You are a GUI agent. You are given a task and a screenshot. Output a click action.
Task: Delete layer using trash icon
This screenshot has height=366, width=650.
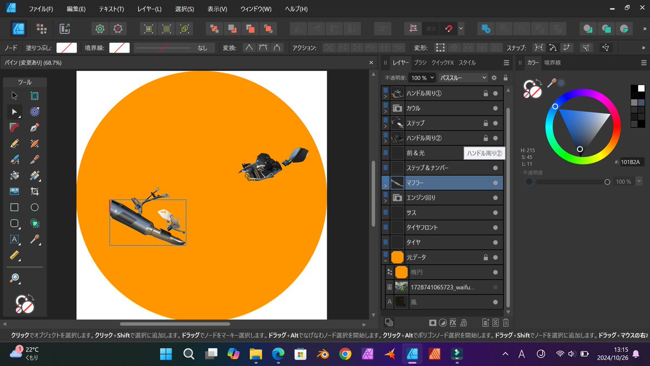[506, 323]
